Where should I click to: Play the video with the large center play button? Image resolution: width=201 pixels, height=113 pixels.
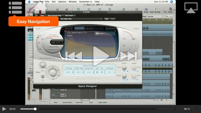[x=101, y=56]
